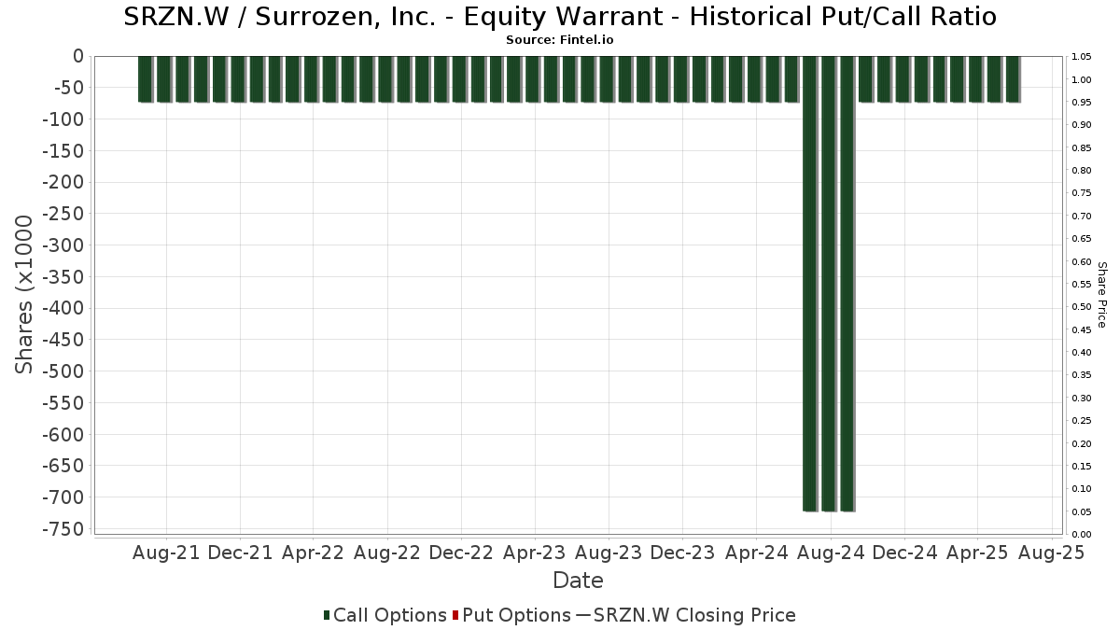The height and width of the screenshot is (630, 1120).
Task: Click the Dec-24 date axis label
Action: pyautogui.click(x=903, y=553)
